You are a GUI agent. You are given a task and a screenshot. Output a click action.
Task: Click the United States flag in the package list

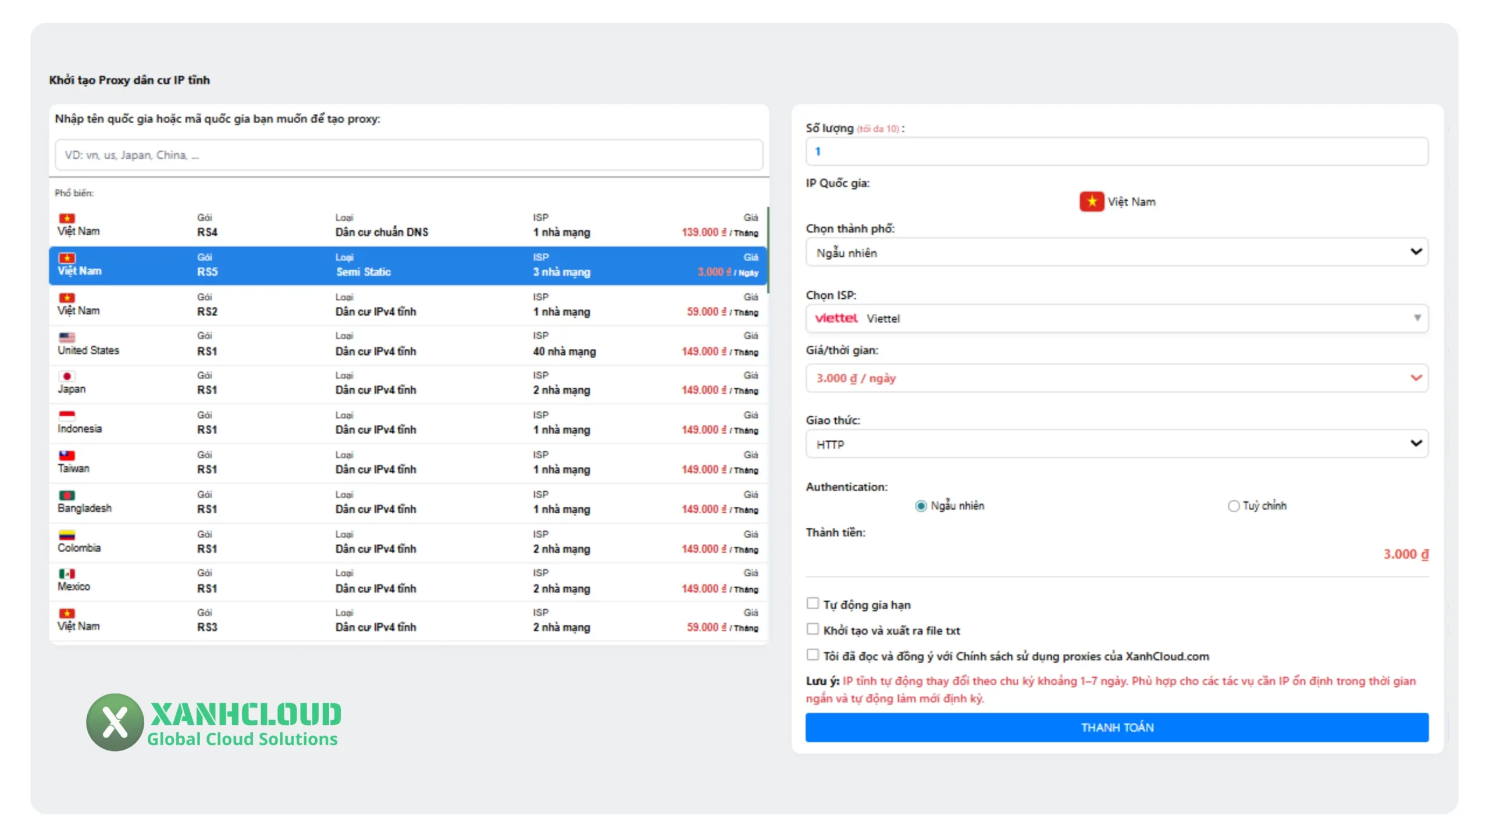pyautogui.click(x=66, y=337)
